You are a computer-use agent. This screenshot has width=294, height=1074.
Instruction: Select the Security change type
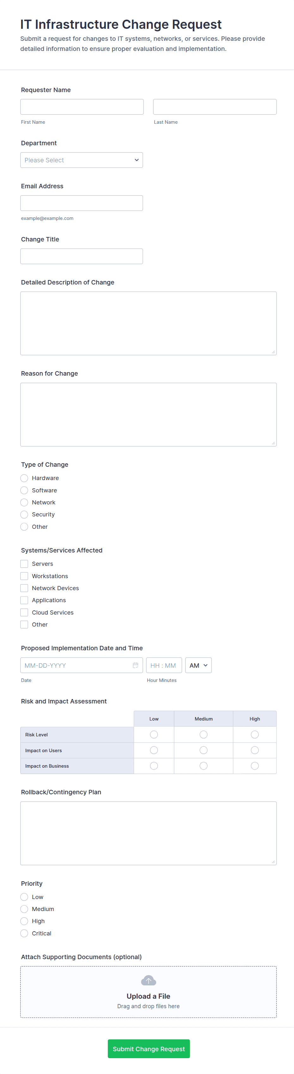[25, 515]
